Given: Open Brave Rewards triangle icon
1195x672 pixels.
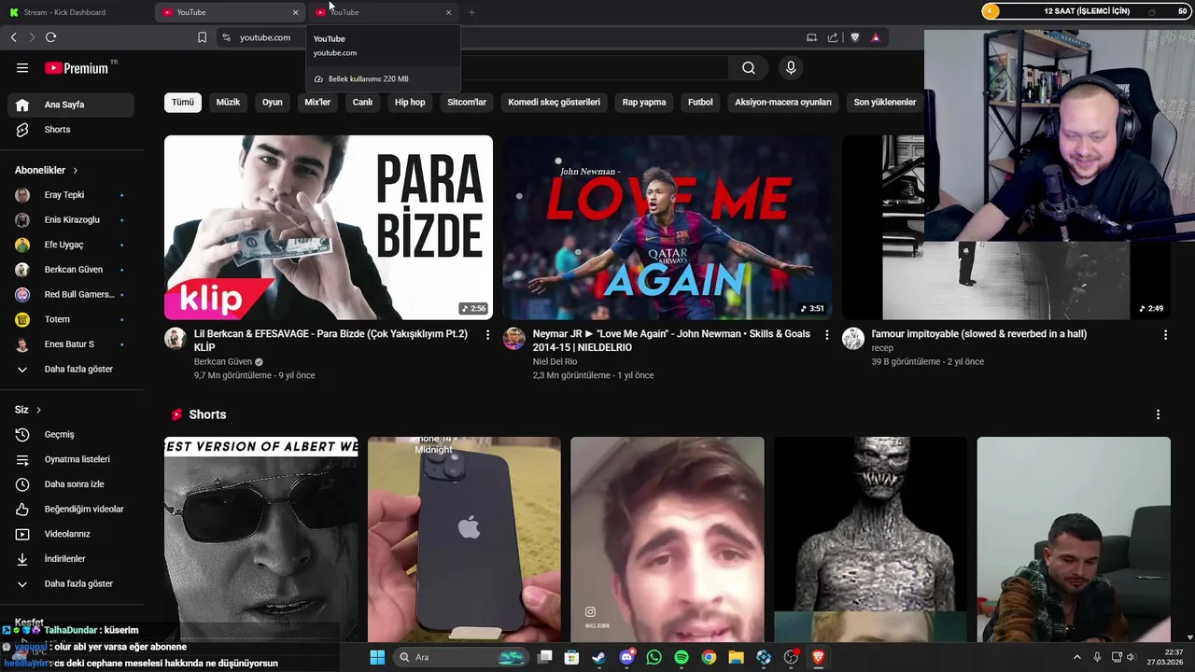Looking at the screenshot, I should point(876,37).
